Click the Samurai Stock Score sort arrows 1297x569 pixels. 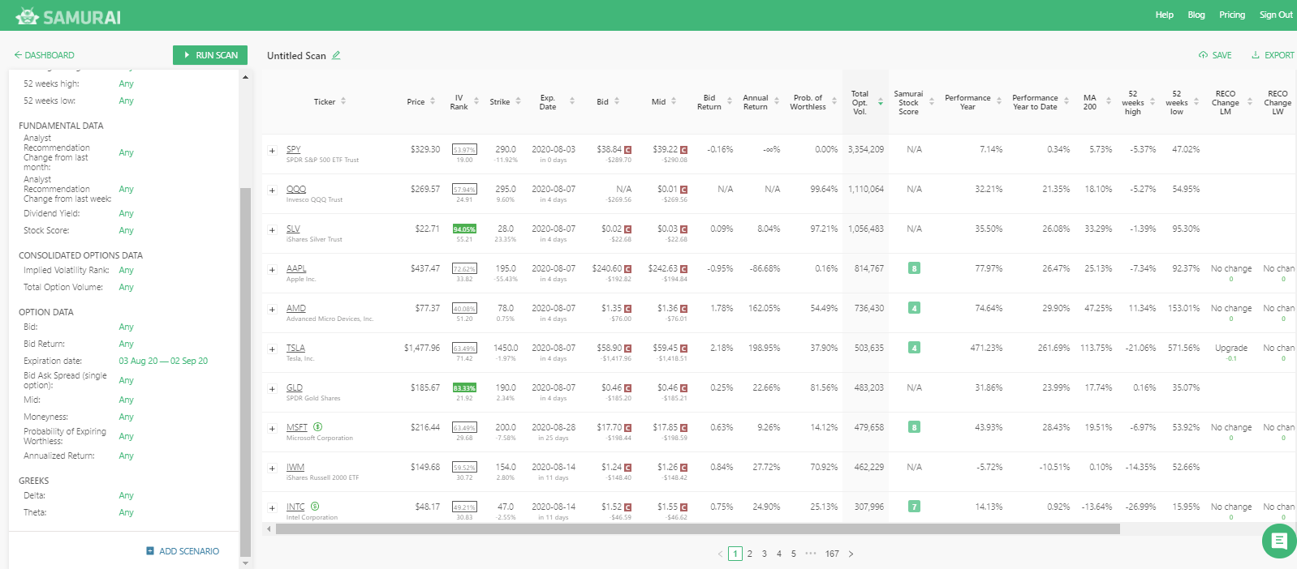(x=932, y=101)
